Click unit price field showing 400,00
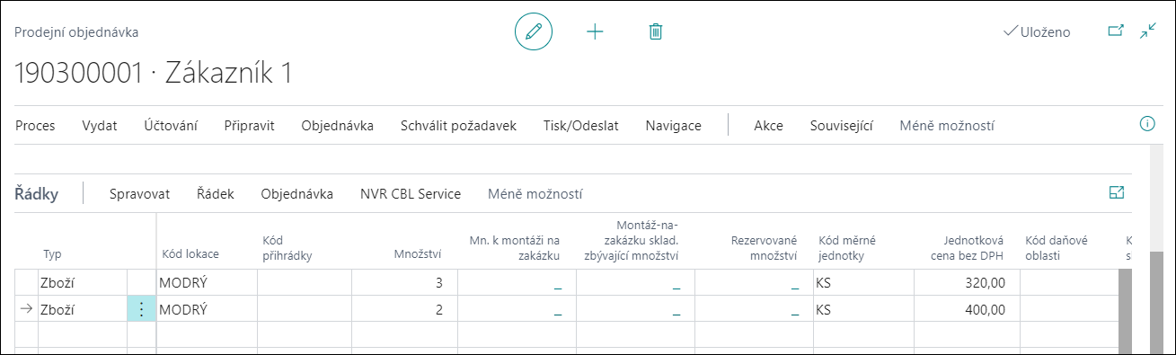 (x=967, y=309)
